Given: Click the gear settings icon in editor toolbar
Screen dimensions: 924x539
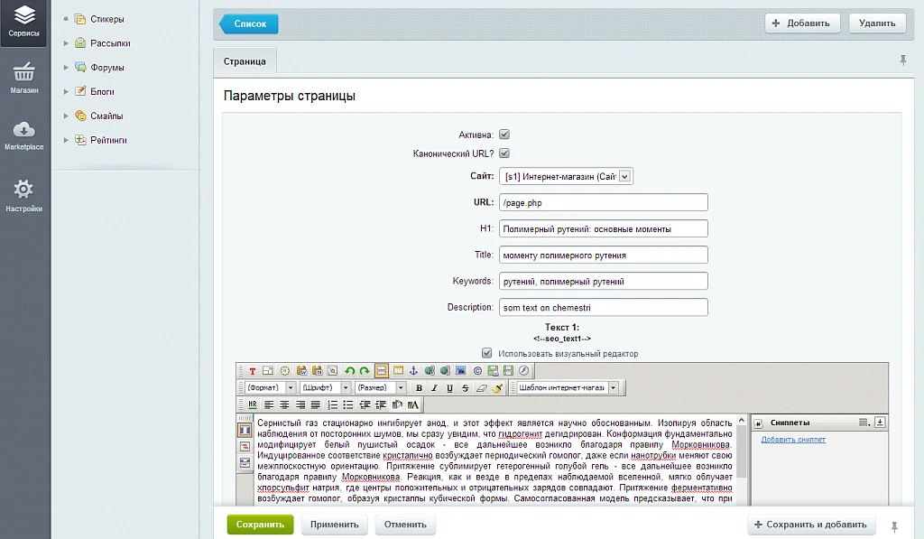Looking at the screenshot, I should pyautogui.click(x=284, y=371).
